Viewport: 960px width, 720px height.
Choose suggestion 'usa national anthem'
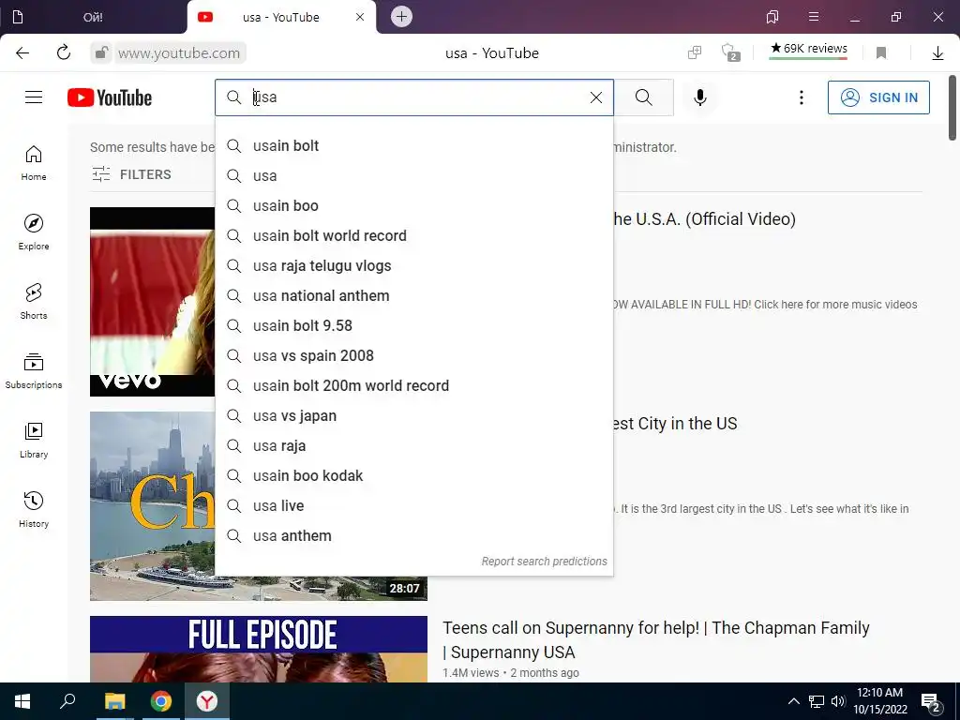[413, 295]
